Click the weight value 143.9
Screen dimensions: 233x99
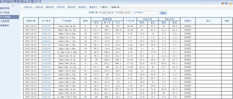pyautogui.click(x=118, y=30)
